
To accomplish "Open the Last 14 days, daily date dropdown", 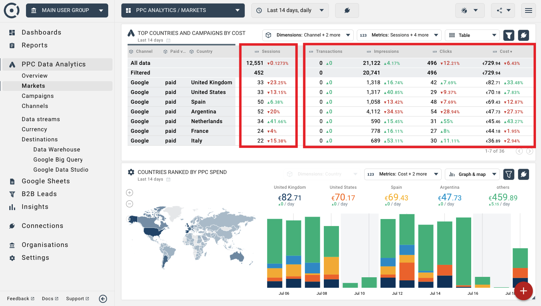I will pos(290,10).
